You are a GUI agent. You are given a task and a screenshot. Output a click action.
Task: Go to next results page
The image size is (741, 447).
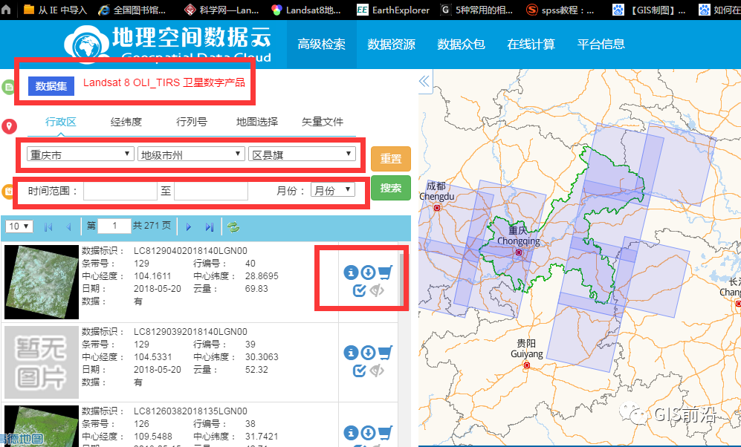(x=189, y=227)
